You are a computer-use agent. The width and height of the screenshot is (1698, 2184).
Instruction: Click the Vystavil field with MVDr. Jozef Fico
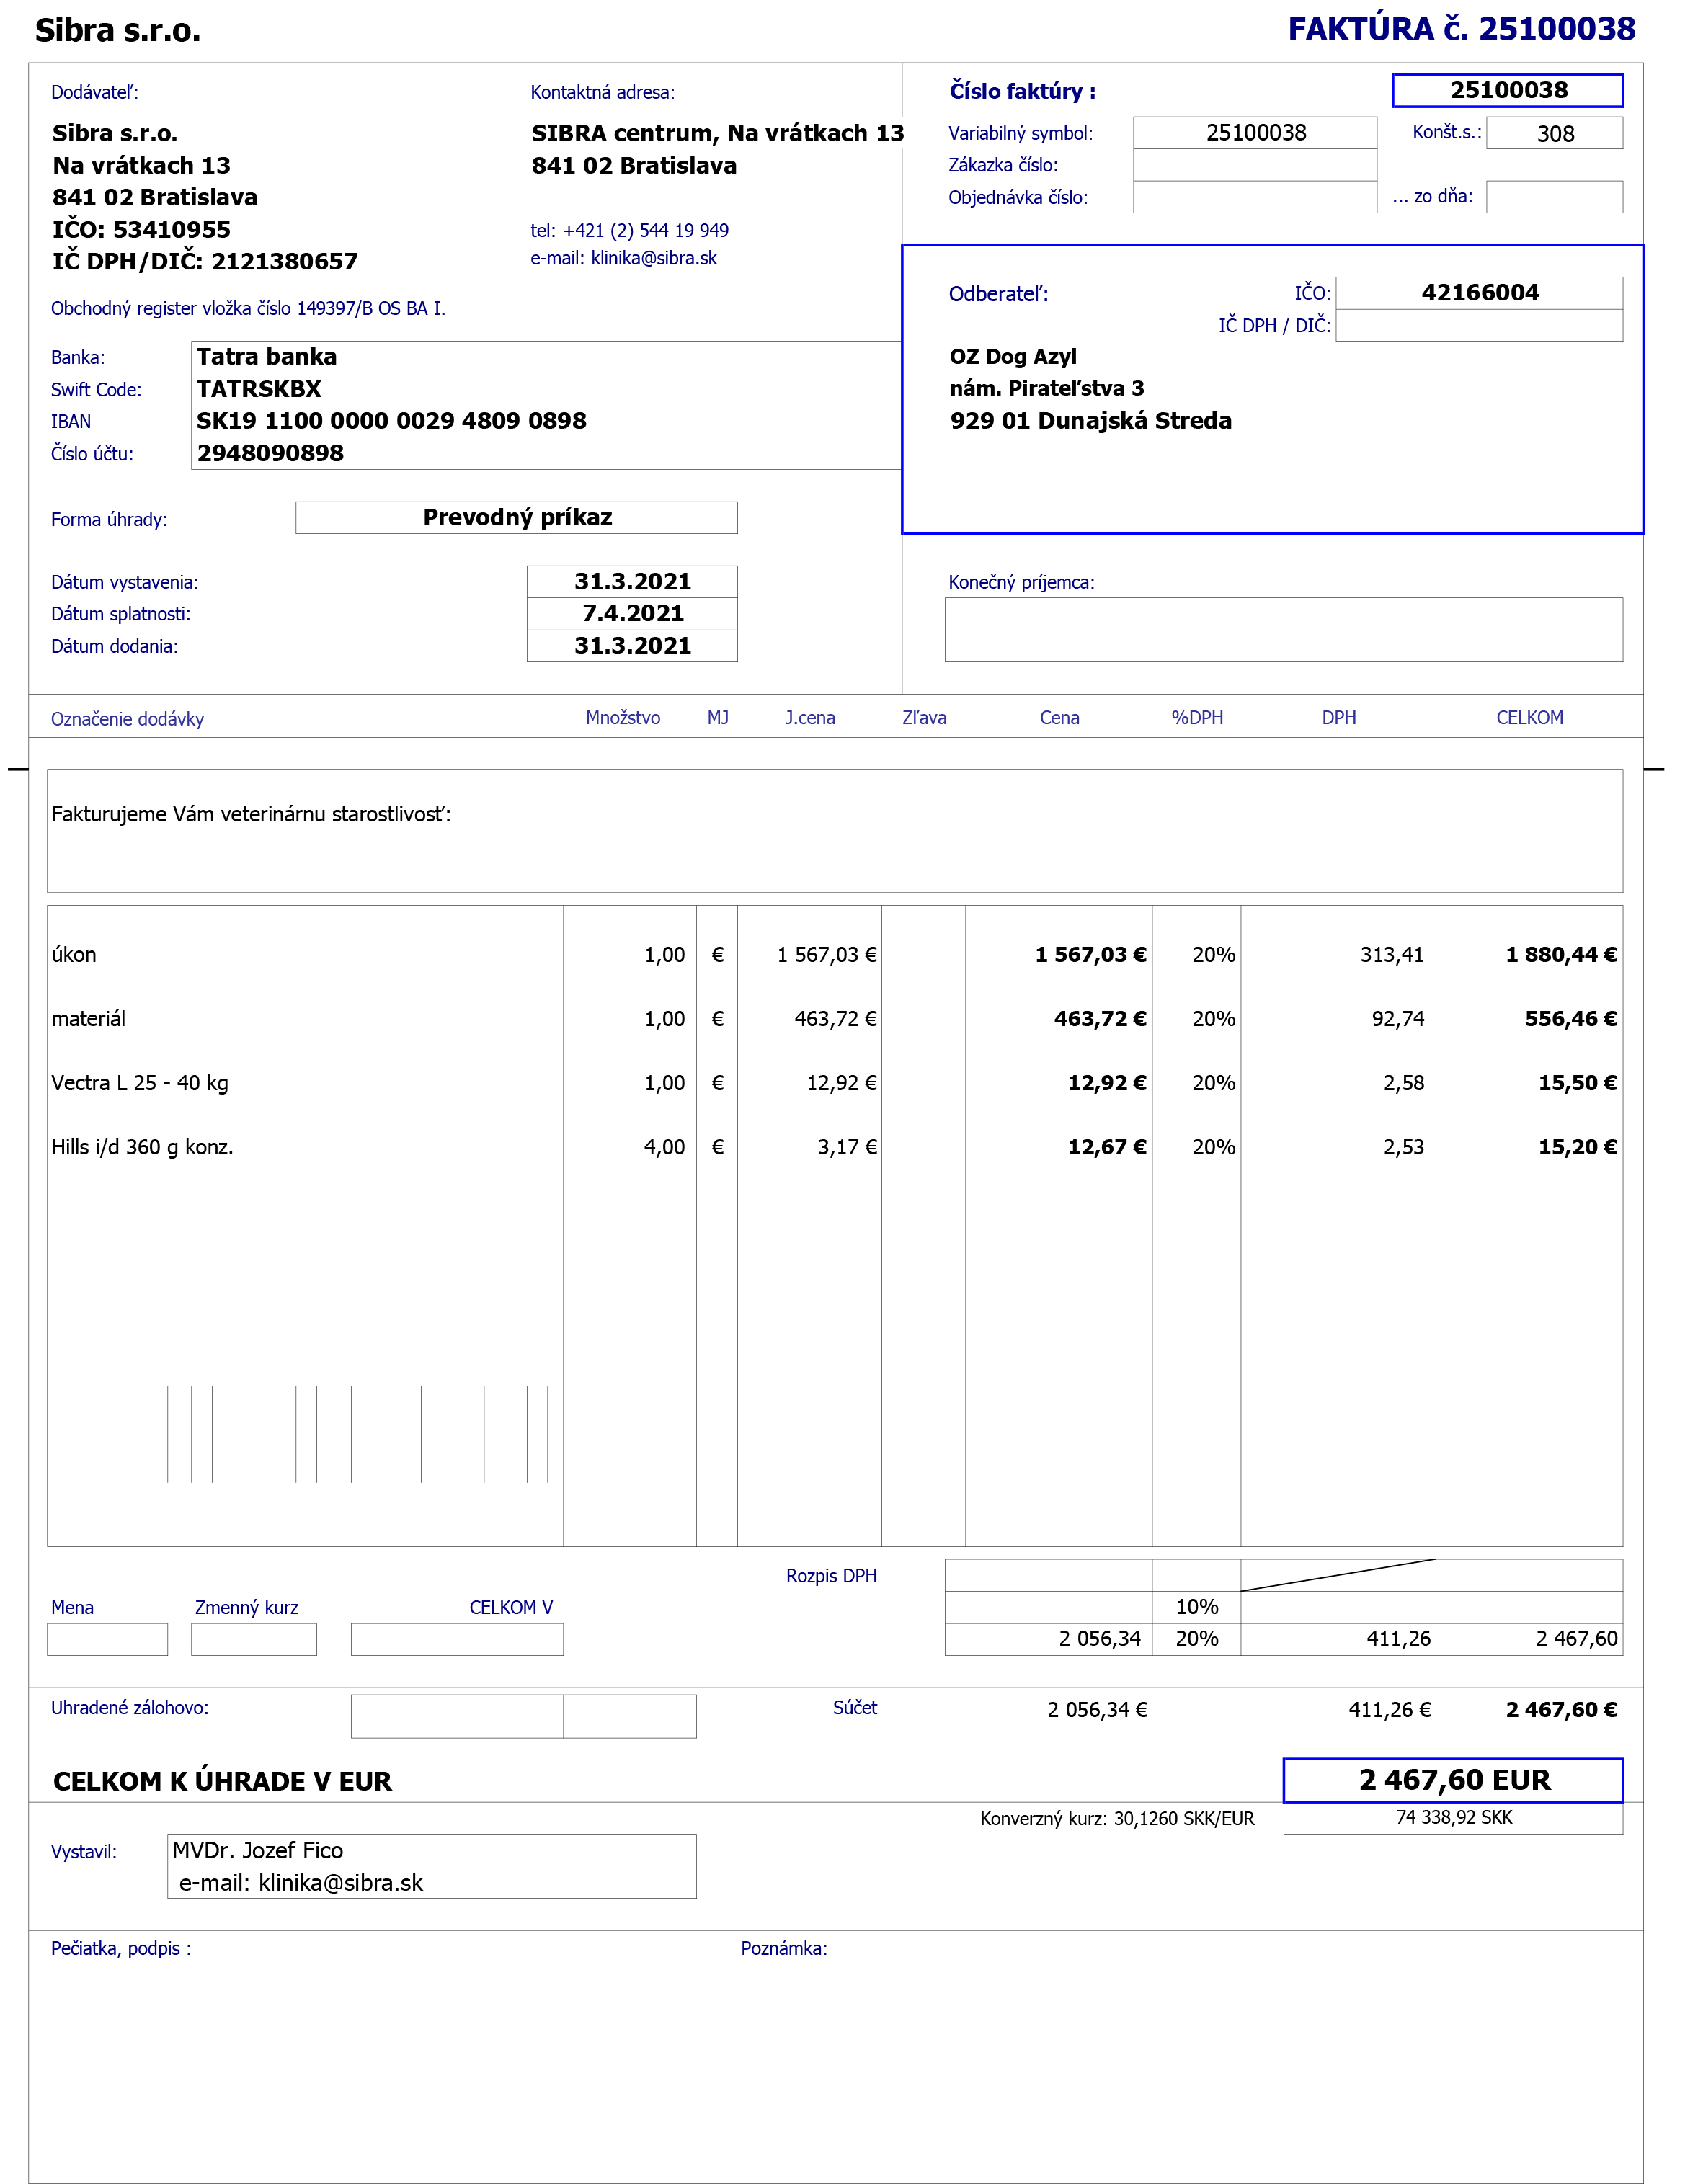click(431, 1866)
